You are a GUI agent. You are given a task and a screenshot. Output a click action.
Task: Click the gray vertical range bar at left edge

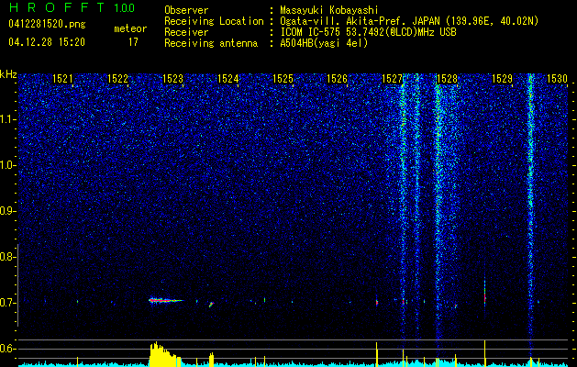[18, 285]
